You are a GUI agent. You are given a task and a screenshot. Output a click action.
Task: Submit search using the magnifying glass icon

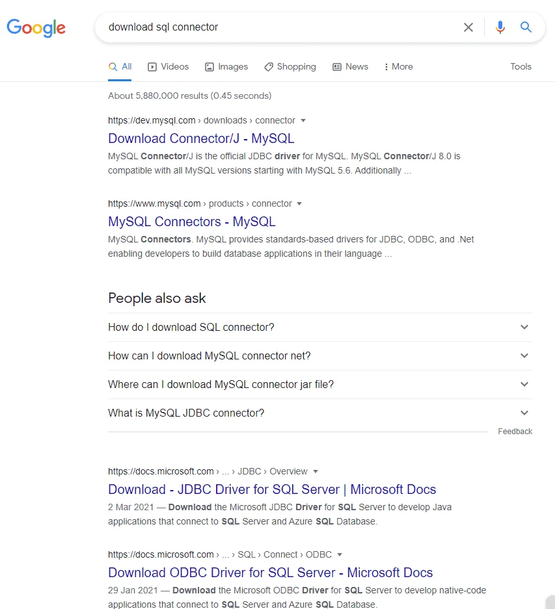tap(526, 27)
